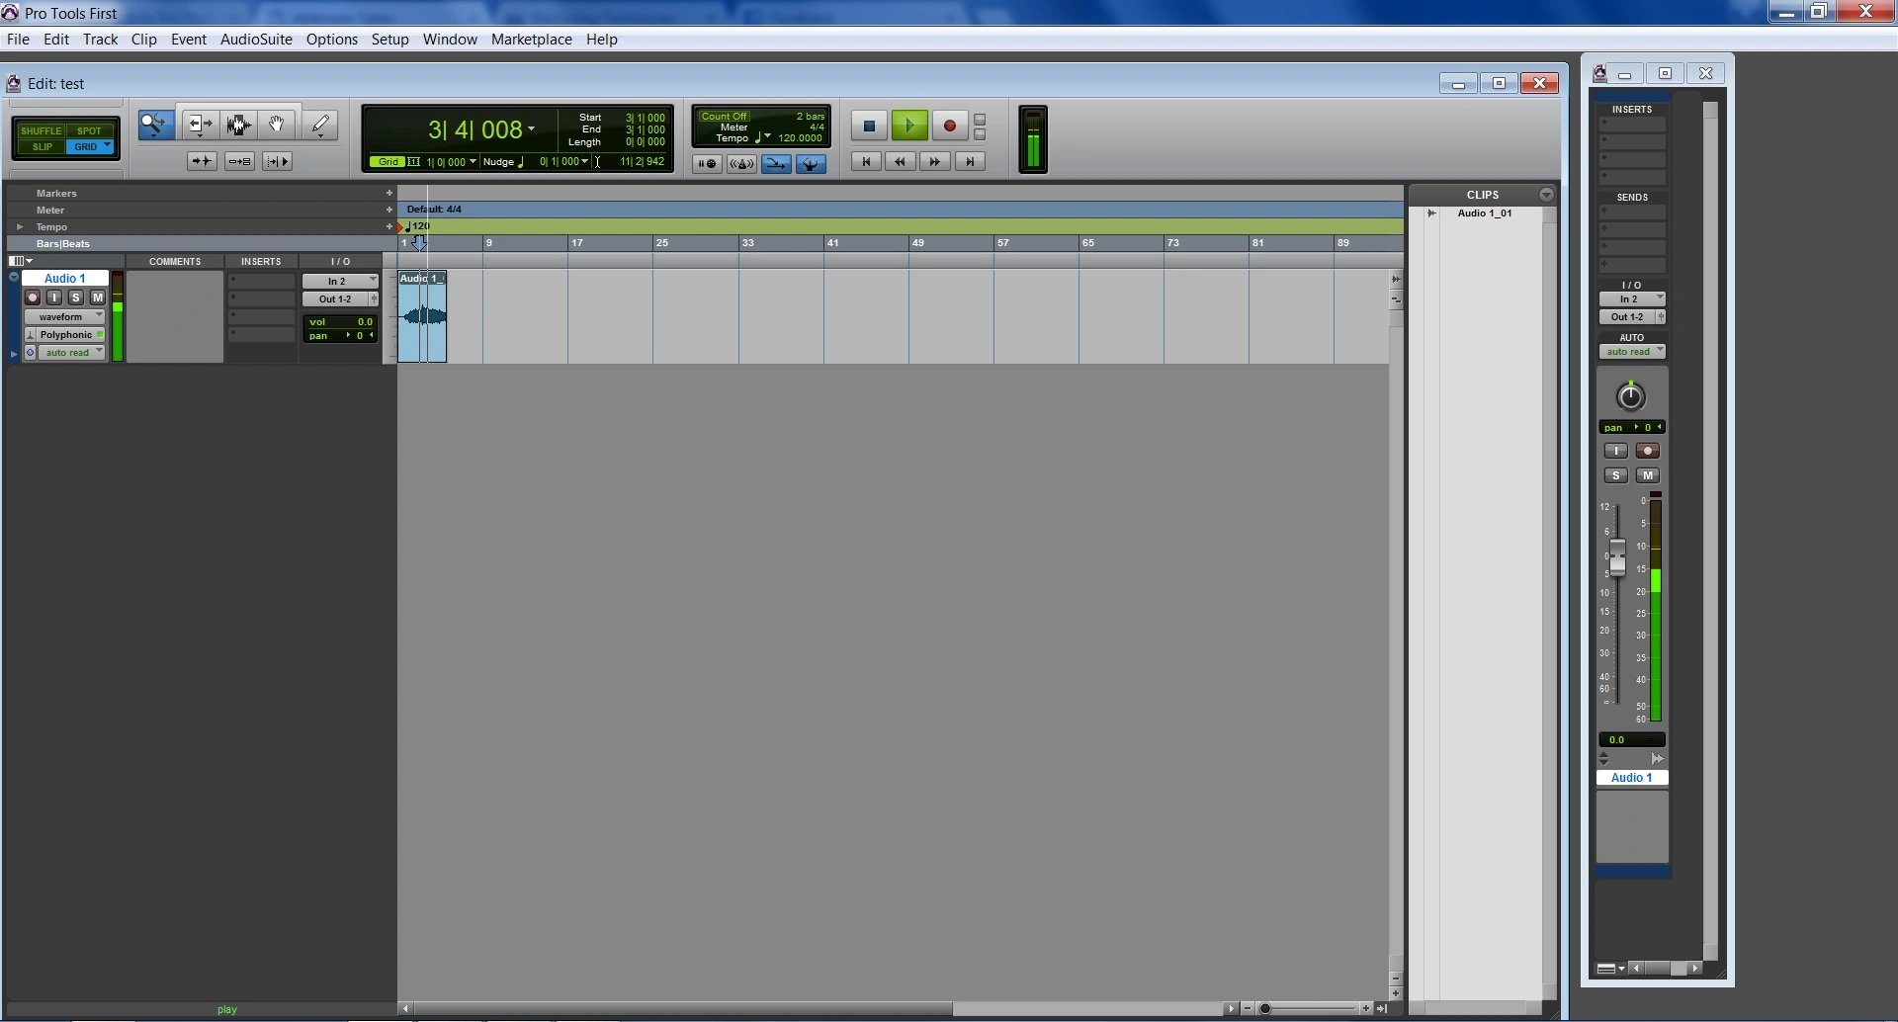Select the Grabber hand tool

pyautogui.click(x=277, y=125)
